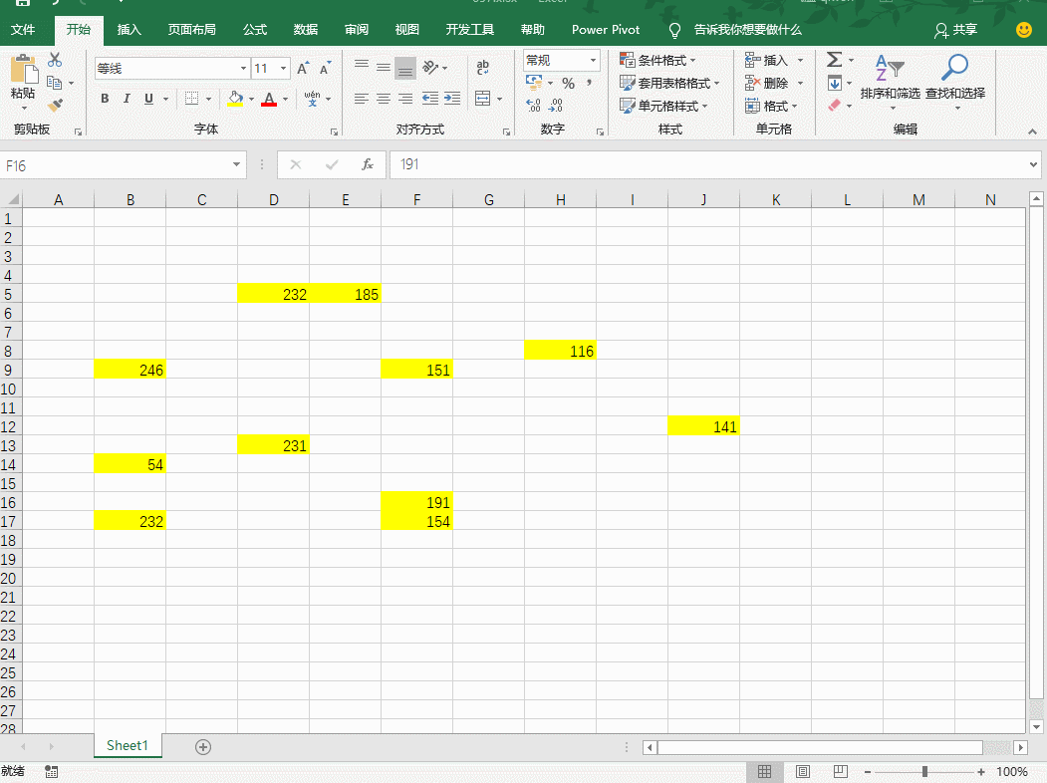Click the decrease indent icon
Image resolution: width=1047 pixels, height=783 pixels.
430,99
